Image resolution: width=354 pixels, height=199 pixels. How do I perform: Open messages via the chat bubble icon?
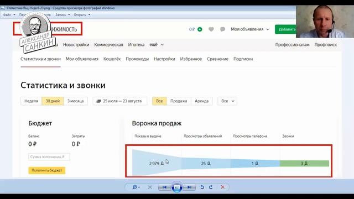[222, 29]
